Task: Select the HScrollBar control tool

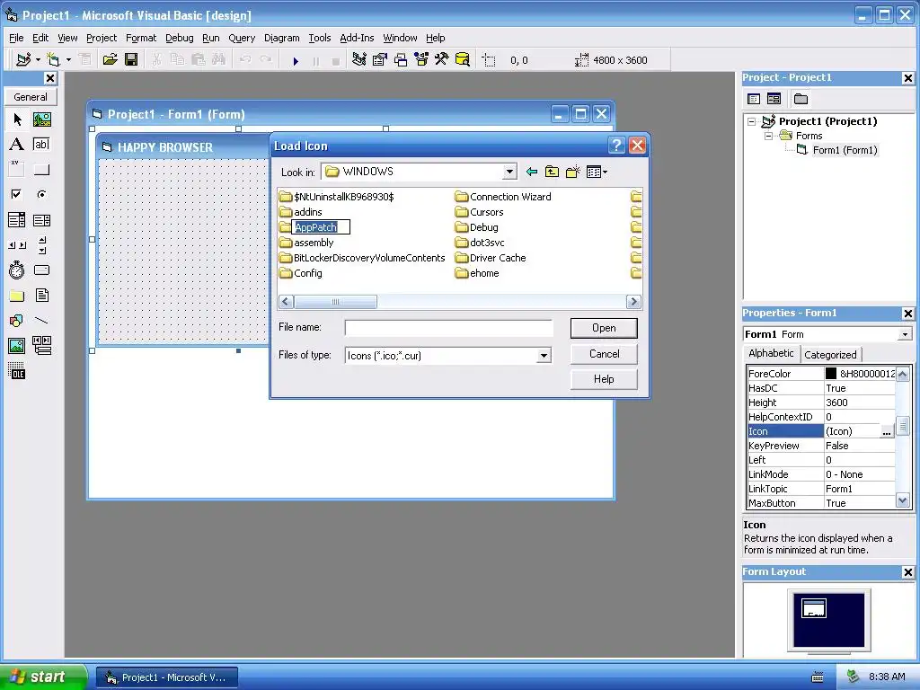Action: [x=17, y=245]
